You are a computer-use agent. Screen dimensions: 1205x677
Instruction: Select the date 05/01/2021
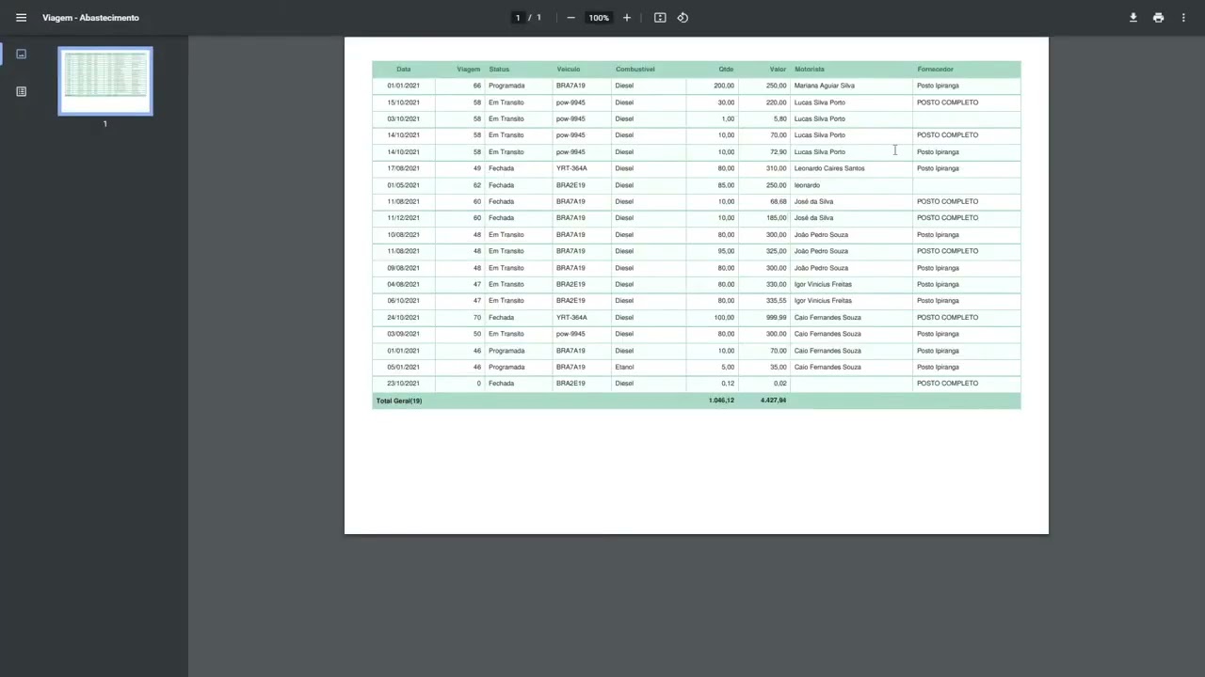click(404, 367)
